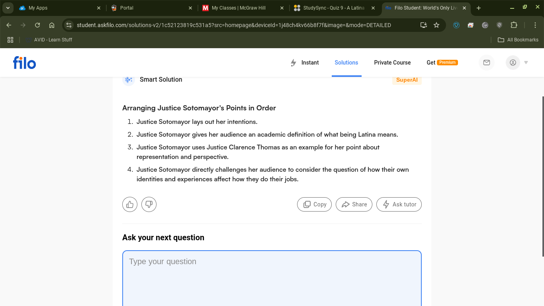Viewport: 544px width, 306px height.
Task: Bookmark this page with star icon
Action: pyautogui.click(x=436, y=25)
